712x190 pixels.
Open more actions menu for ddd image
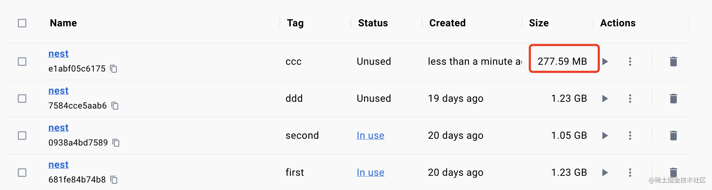click(x=630, y=99)
